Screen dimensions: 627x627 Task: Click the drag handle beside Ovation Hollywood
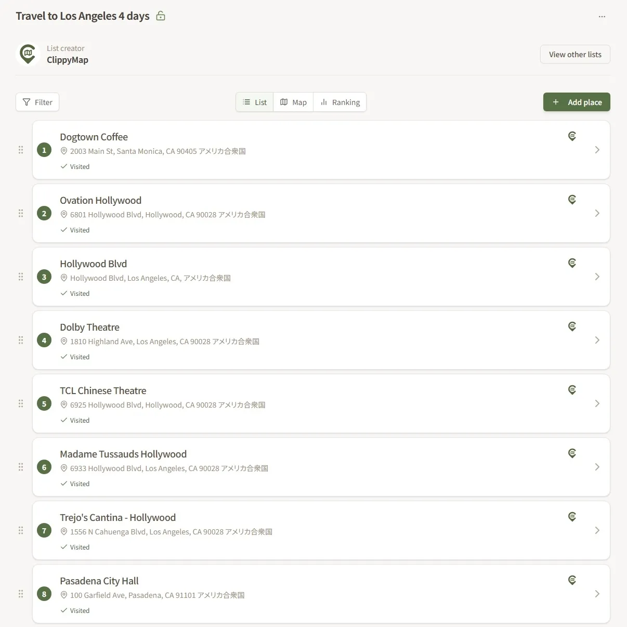click(21, 213)
